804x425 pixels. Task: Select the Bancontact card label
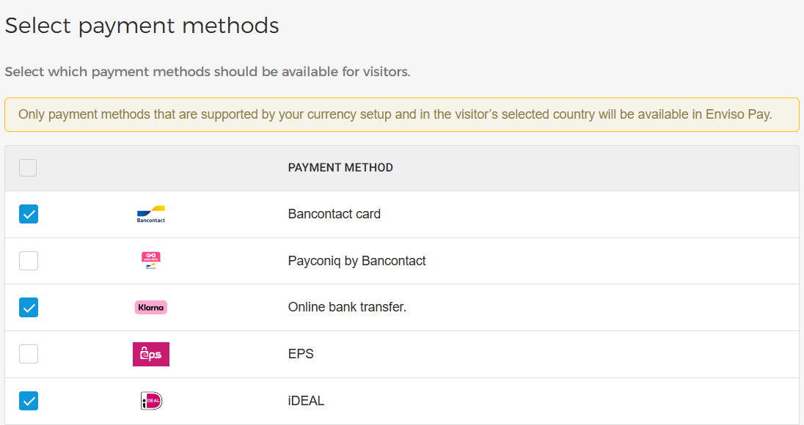coord(335,214)
